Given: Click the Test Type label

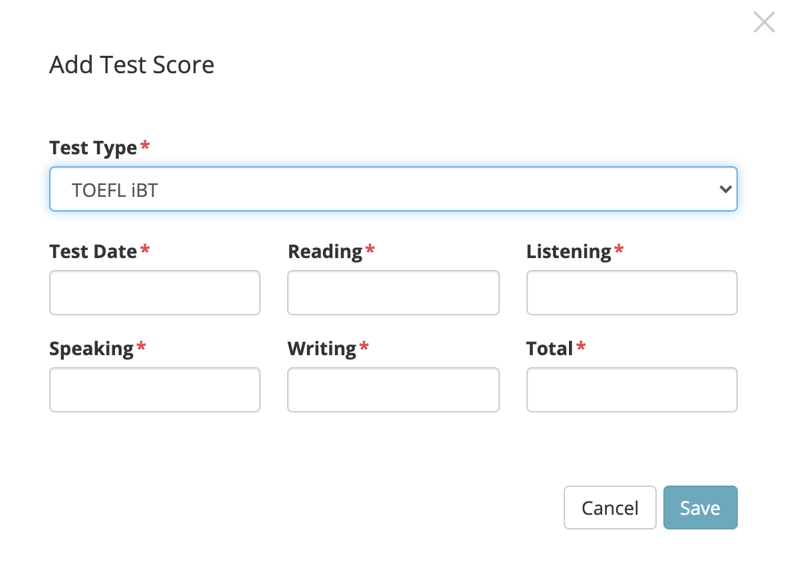Looking at the screenshot, I should [93, 148].
